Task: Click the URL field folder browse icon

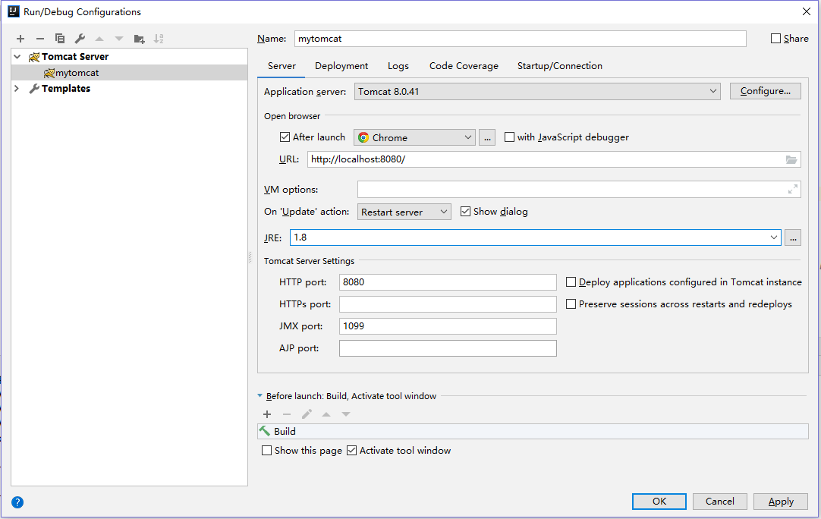Action: tap(791, 159)
